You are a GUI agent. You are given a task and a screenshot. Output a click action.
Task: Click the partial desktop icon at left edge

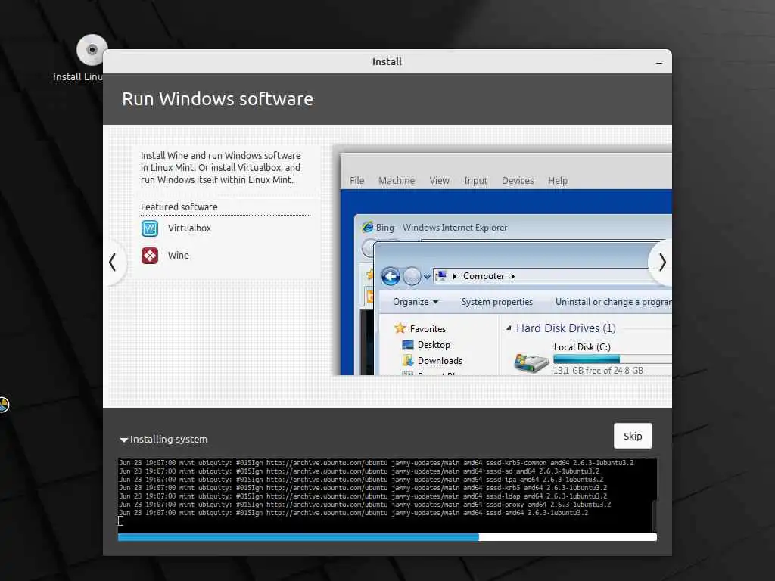4,405
